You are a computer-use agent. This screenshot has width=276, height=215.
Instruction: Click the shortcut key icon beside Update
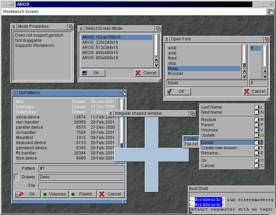257,135
